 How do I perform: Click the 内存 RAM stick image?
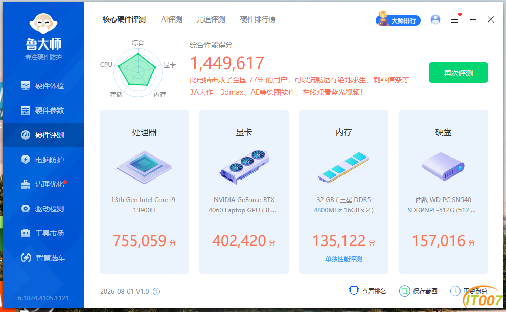(343, 167)
